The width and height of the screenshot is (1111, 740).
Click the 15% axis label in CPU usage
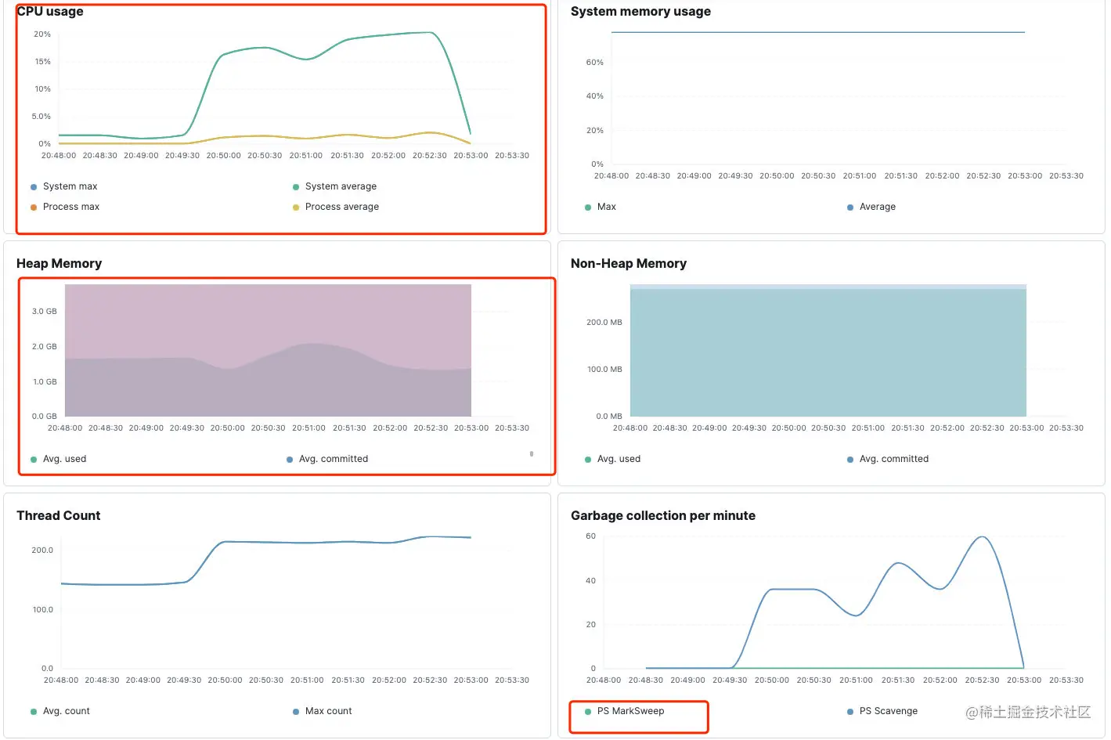pos(43,62)
